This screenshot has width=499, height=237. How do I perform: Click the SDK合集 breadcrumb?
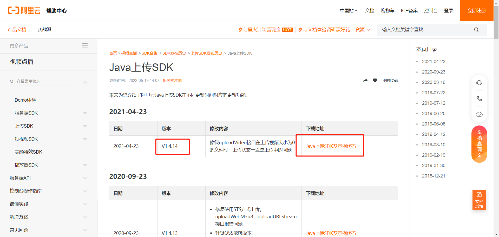tap(149, 53)
